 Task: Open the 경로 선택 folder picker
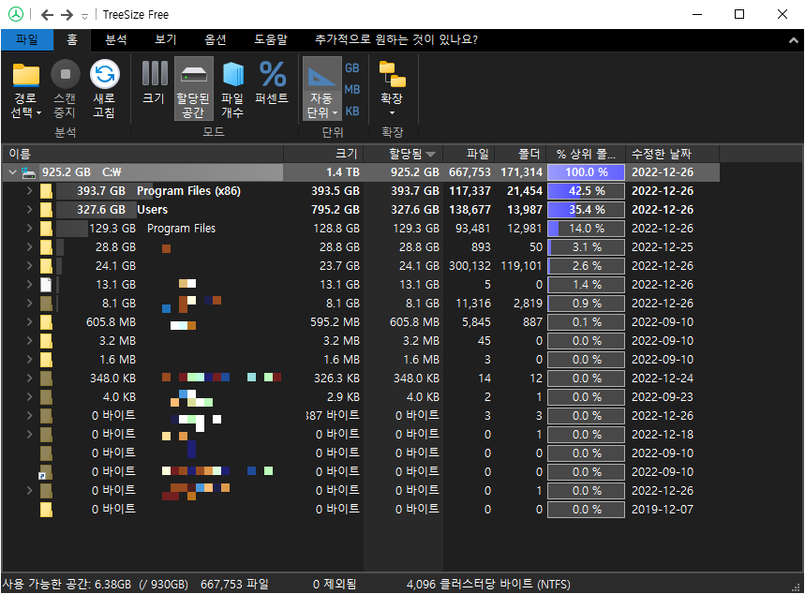(25, 90)
